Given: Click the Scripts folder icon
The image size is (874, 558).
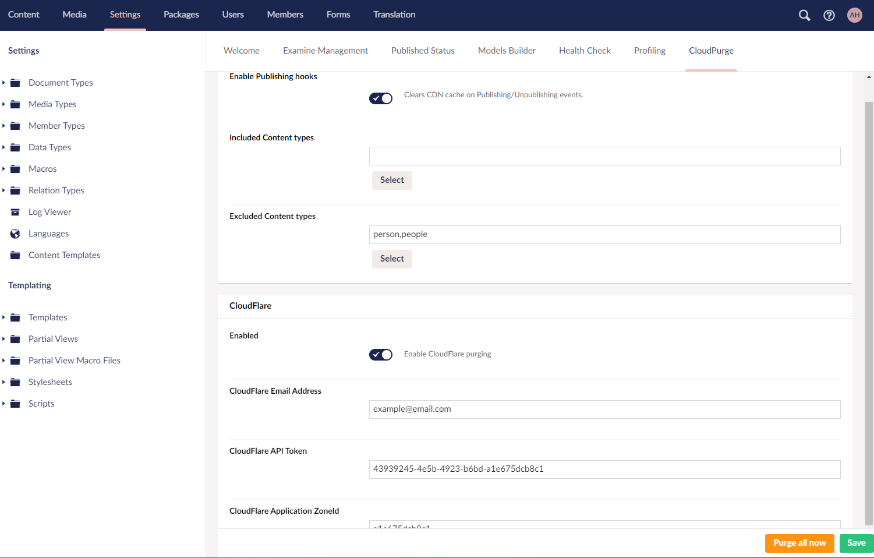Looking at the screenshot, I should [16, 404].
